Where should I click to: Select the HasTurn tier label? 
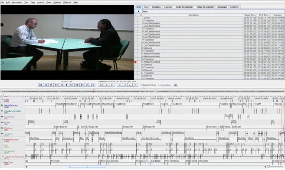pyautogui.click(x=9, y=162)
